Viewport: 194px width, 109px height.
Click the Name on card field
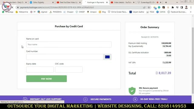(69, 45)
